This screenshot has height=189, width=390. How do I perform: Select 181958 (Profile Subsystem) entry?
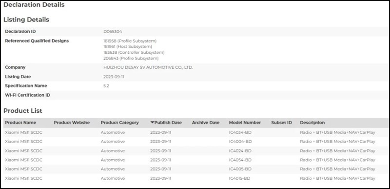click(130, 41)
